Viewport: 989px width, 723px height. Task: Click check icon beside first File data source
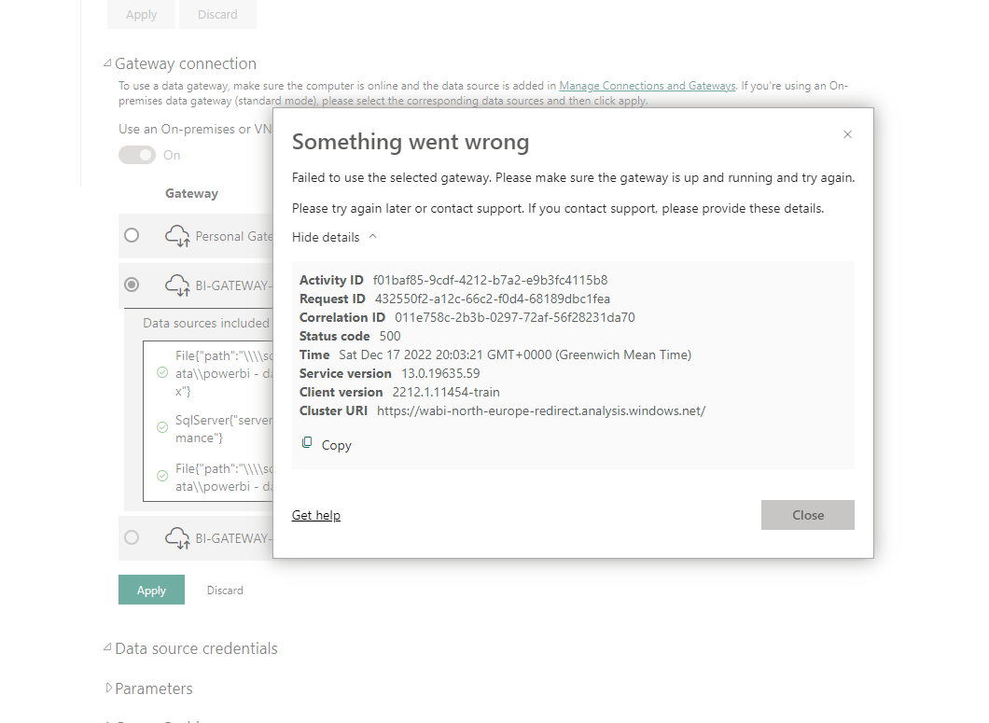(x=162, y=373)
